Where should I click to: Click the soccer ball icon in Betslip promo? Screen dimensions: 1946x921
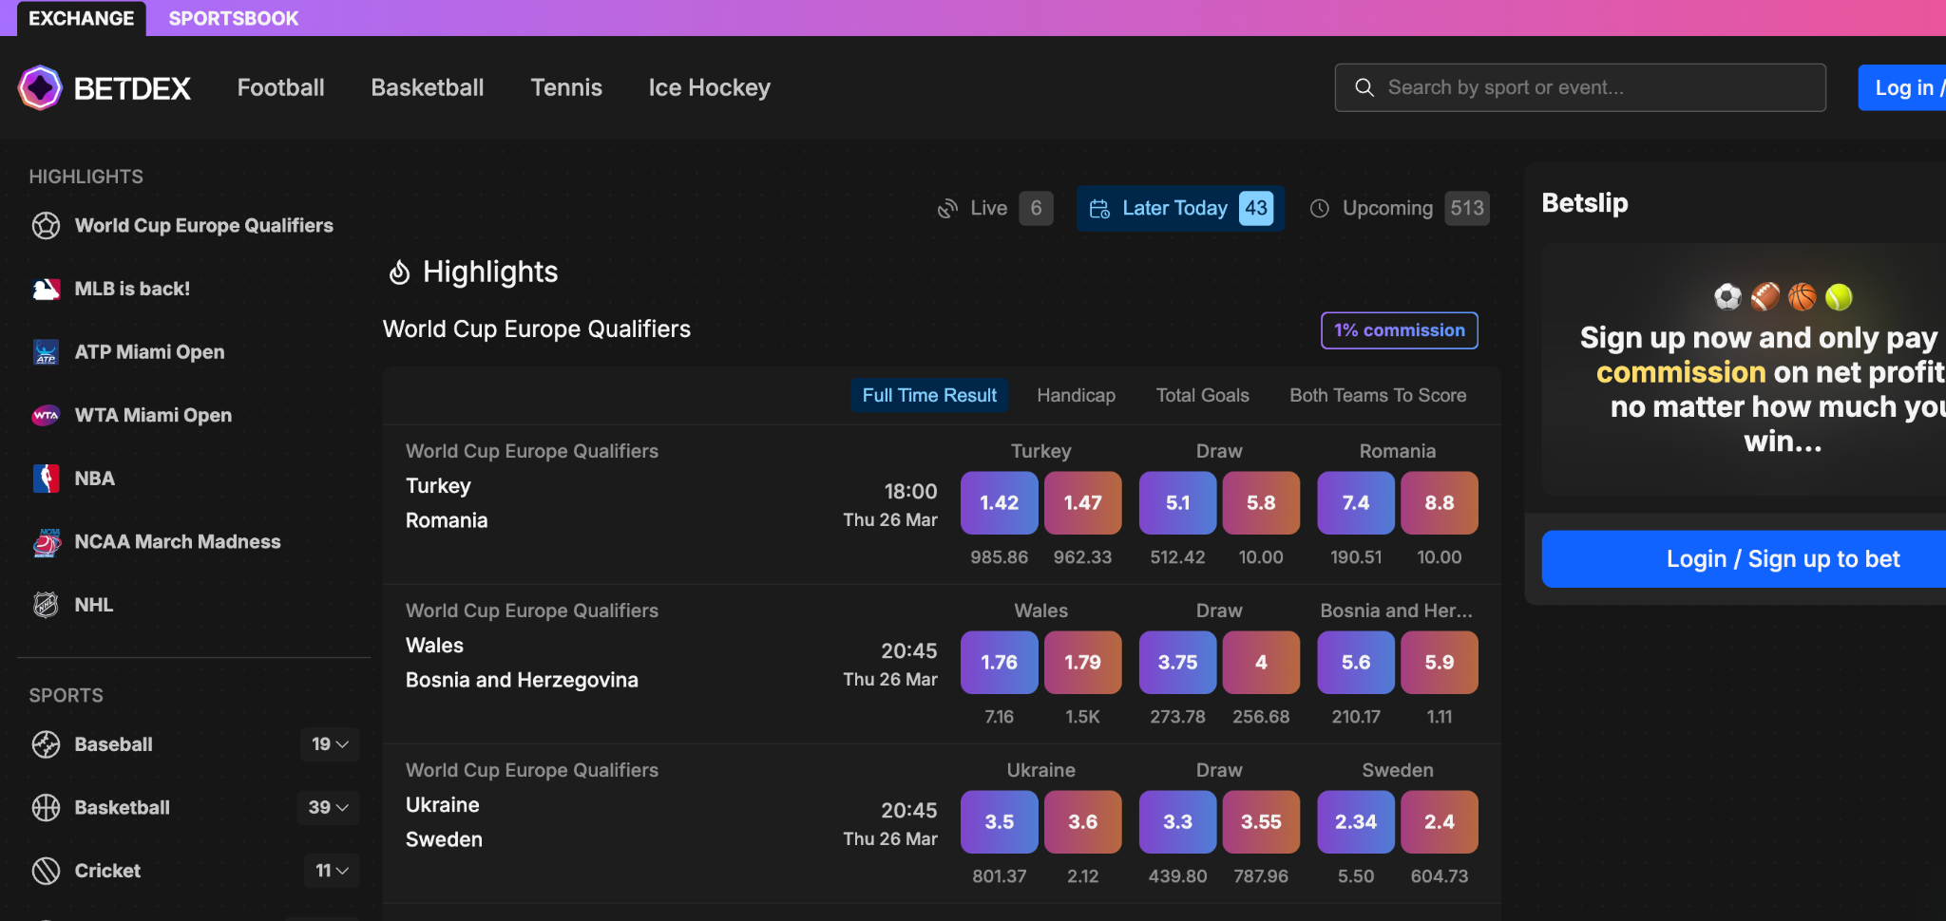pos(1727,297)
